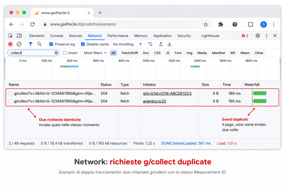
Task: Open the Sources tab
Action: click(75, 36)
